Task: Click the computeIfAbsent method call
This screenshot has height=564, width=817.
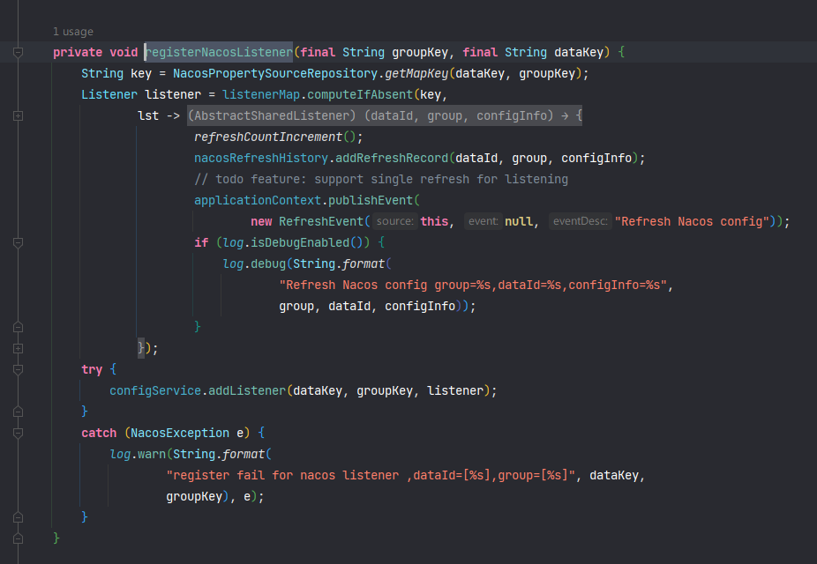Action: [360, 94]
